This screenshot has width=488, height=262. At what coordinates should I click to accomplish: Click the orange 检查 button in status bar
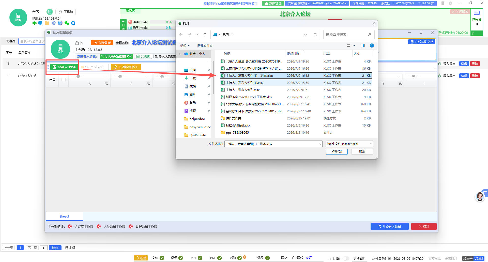141,258
